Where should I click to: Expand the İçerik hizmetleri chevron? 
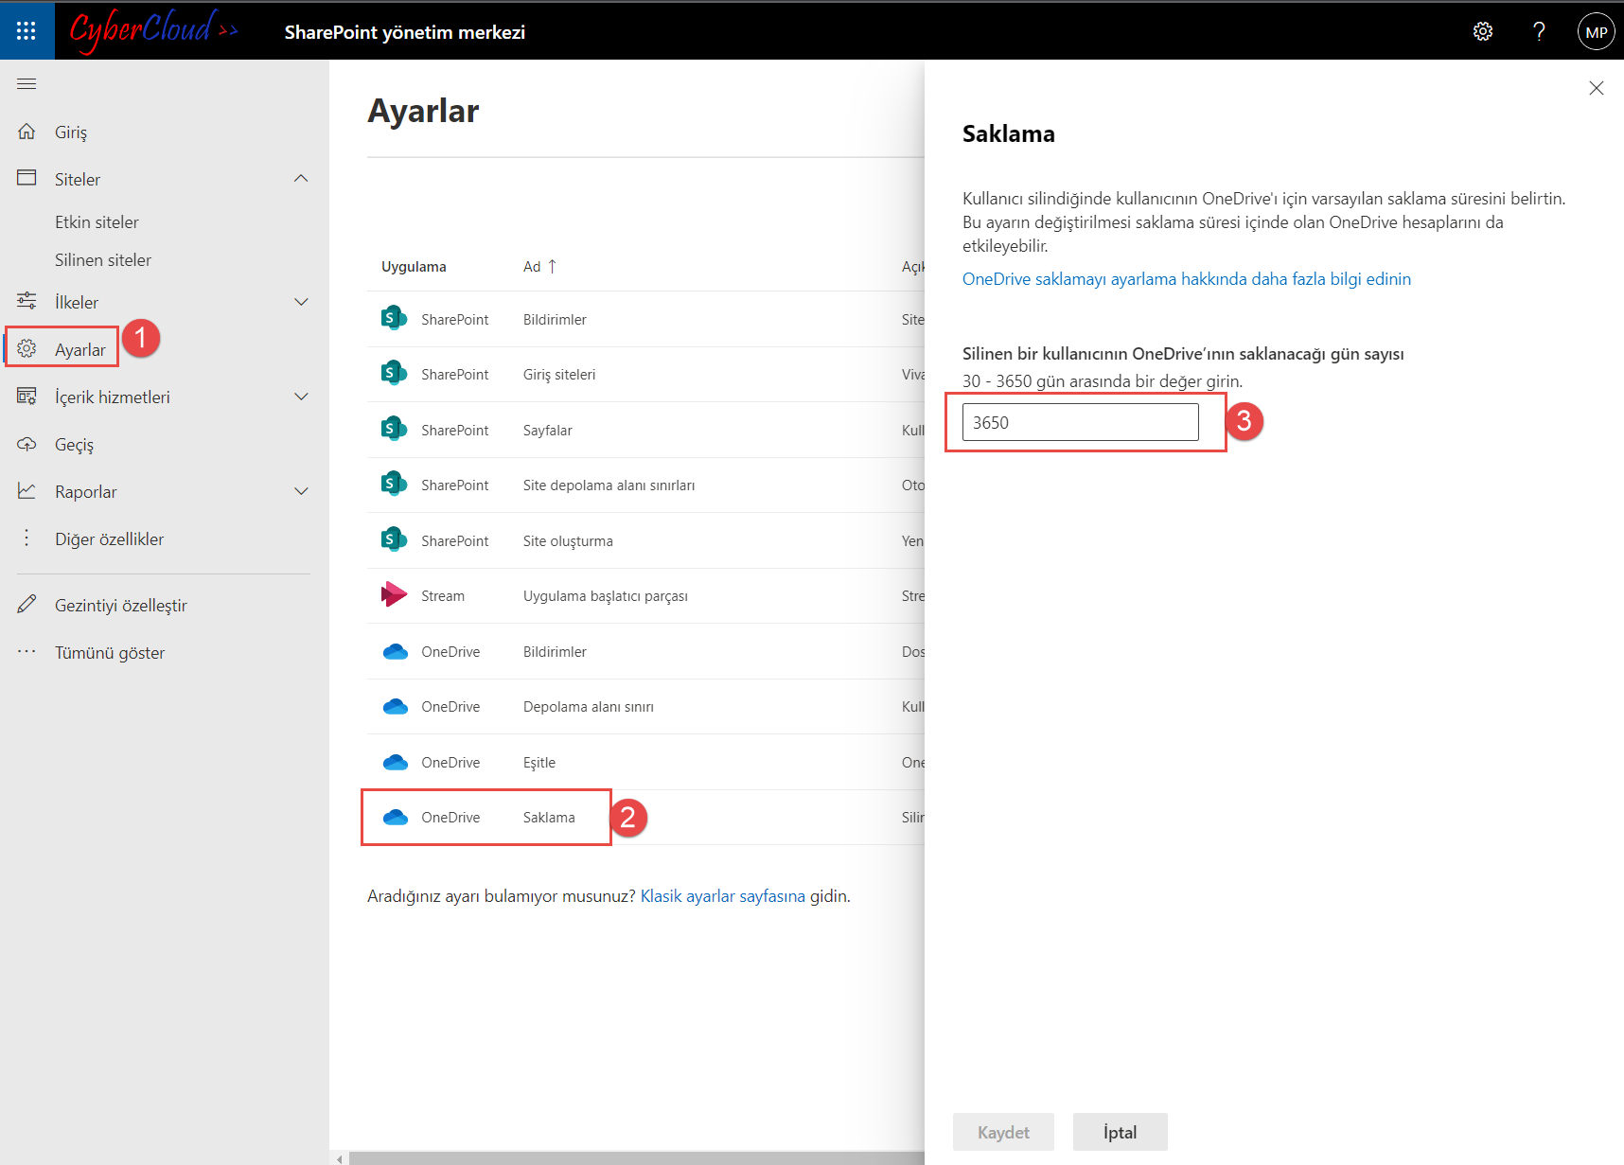301,397
